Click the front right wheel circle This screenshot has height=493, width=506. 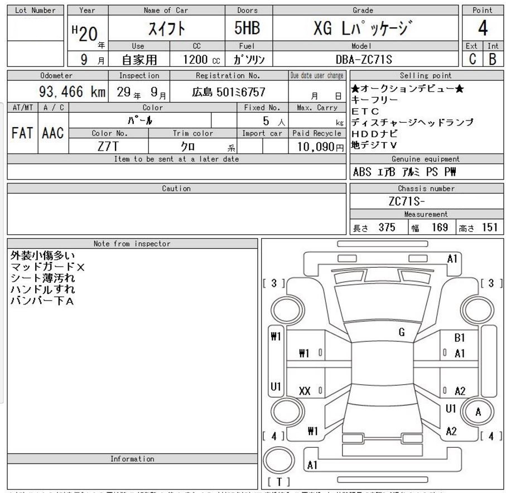(478, 310)
